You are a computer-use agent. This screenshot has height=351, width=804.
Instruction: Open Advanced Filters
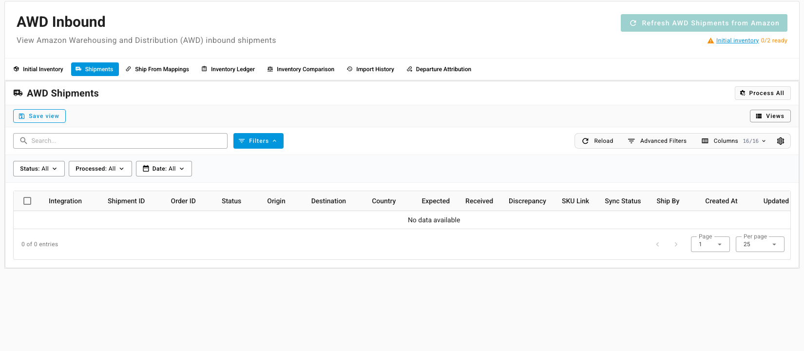coord(657,141)
